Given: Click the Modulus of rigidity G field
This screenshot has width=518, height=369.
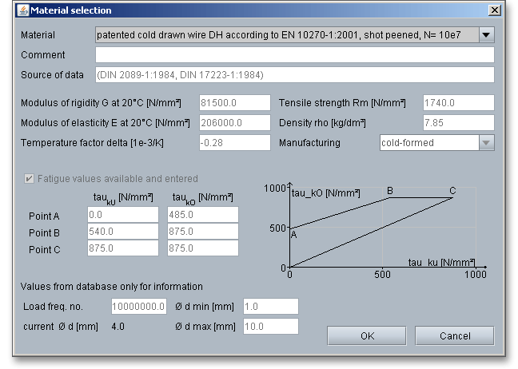Looking at the screenshot, I should point(235,103).
